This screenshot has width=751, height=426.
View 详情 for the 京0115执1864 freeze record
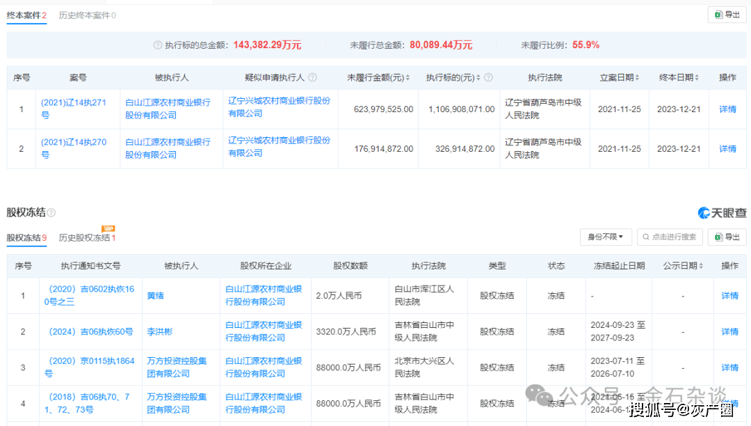(x=730, y=368)
